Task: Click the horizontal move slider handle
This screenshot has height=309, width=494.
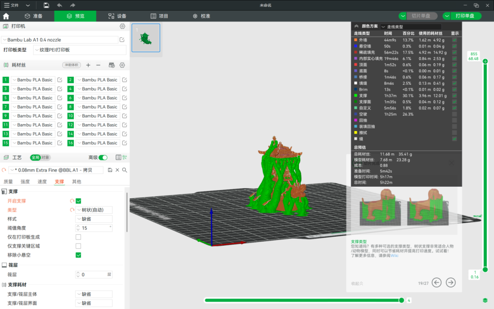Action: (x=402, y=300)
